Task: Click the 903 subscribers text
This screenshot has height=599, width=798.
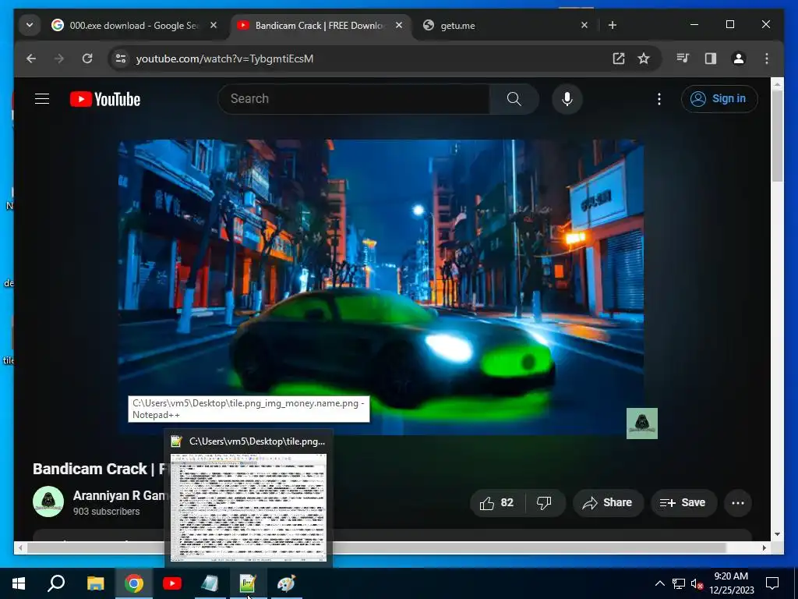Action: click(x=106, y=512)
